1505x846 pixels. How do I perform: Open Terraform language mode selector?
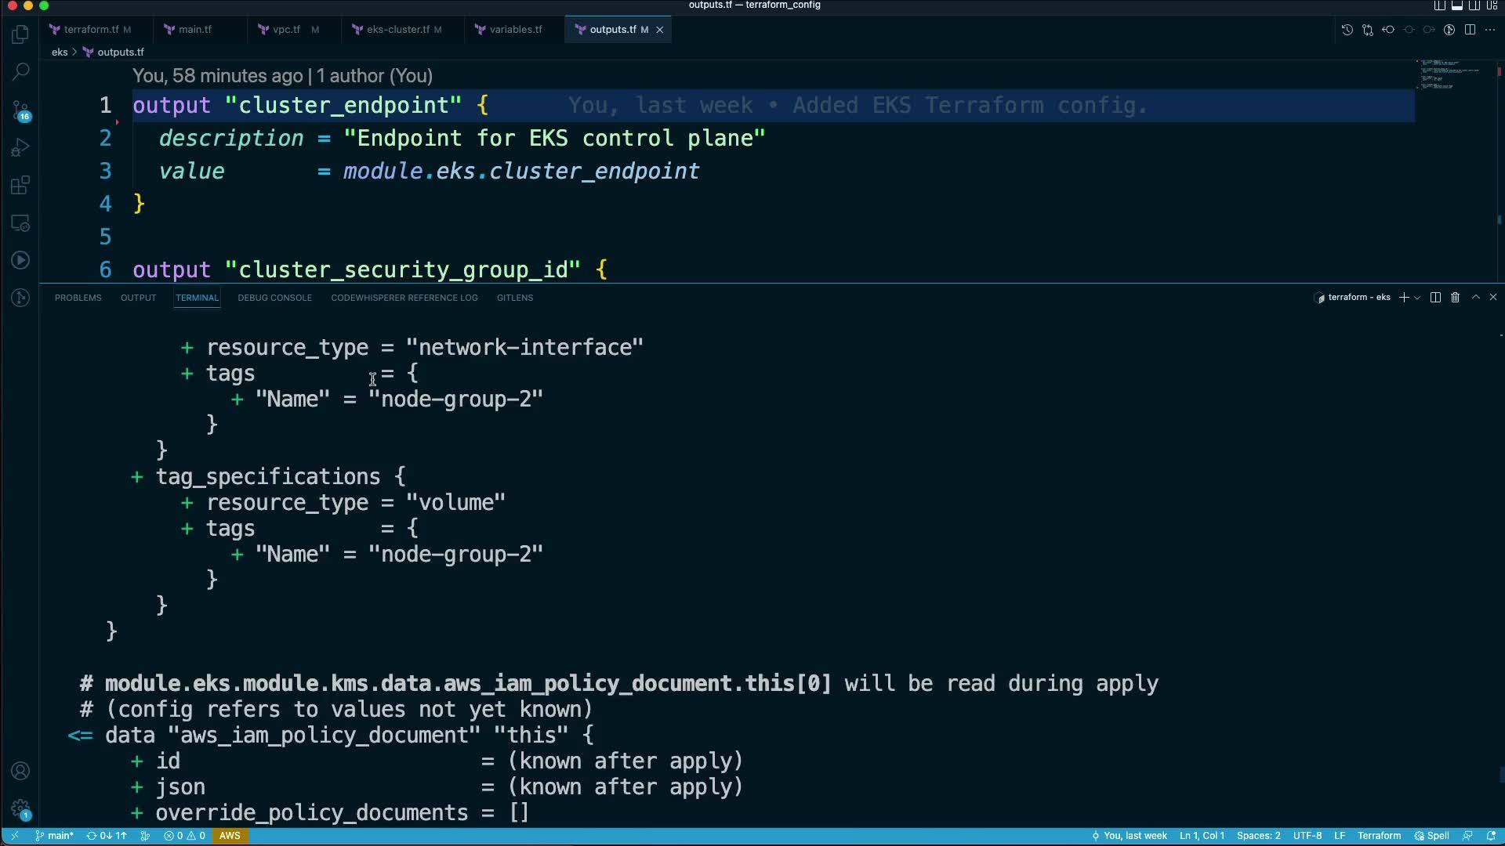pyautogui.click(x=1379, y=836)
